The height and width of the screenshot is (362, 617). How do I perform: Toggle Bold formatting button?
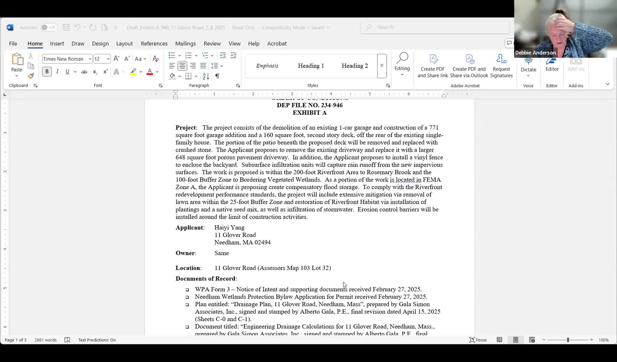(47, 72)
